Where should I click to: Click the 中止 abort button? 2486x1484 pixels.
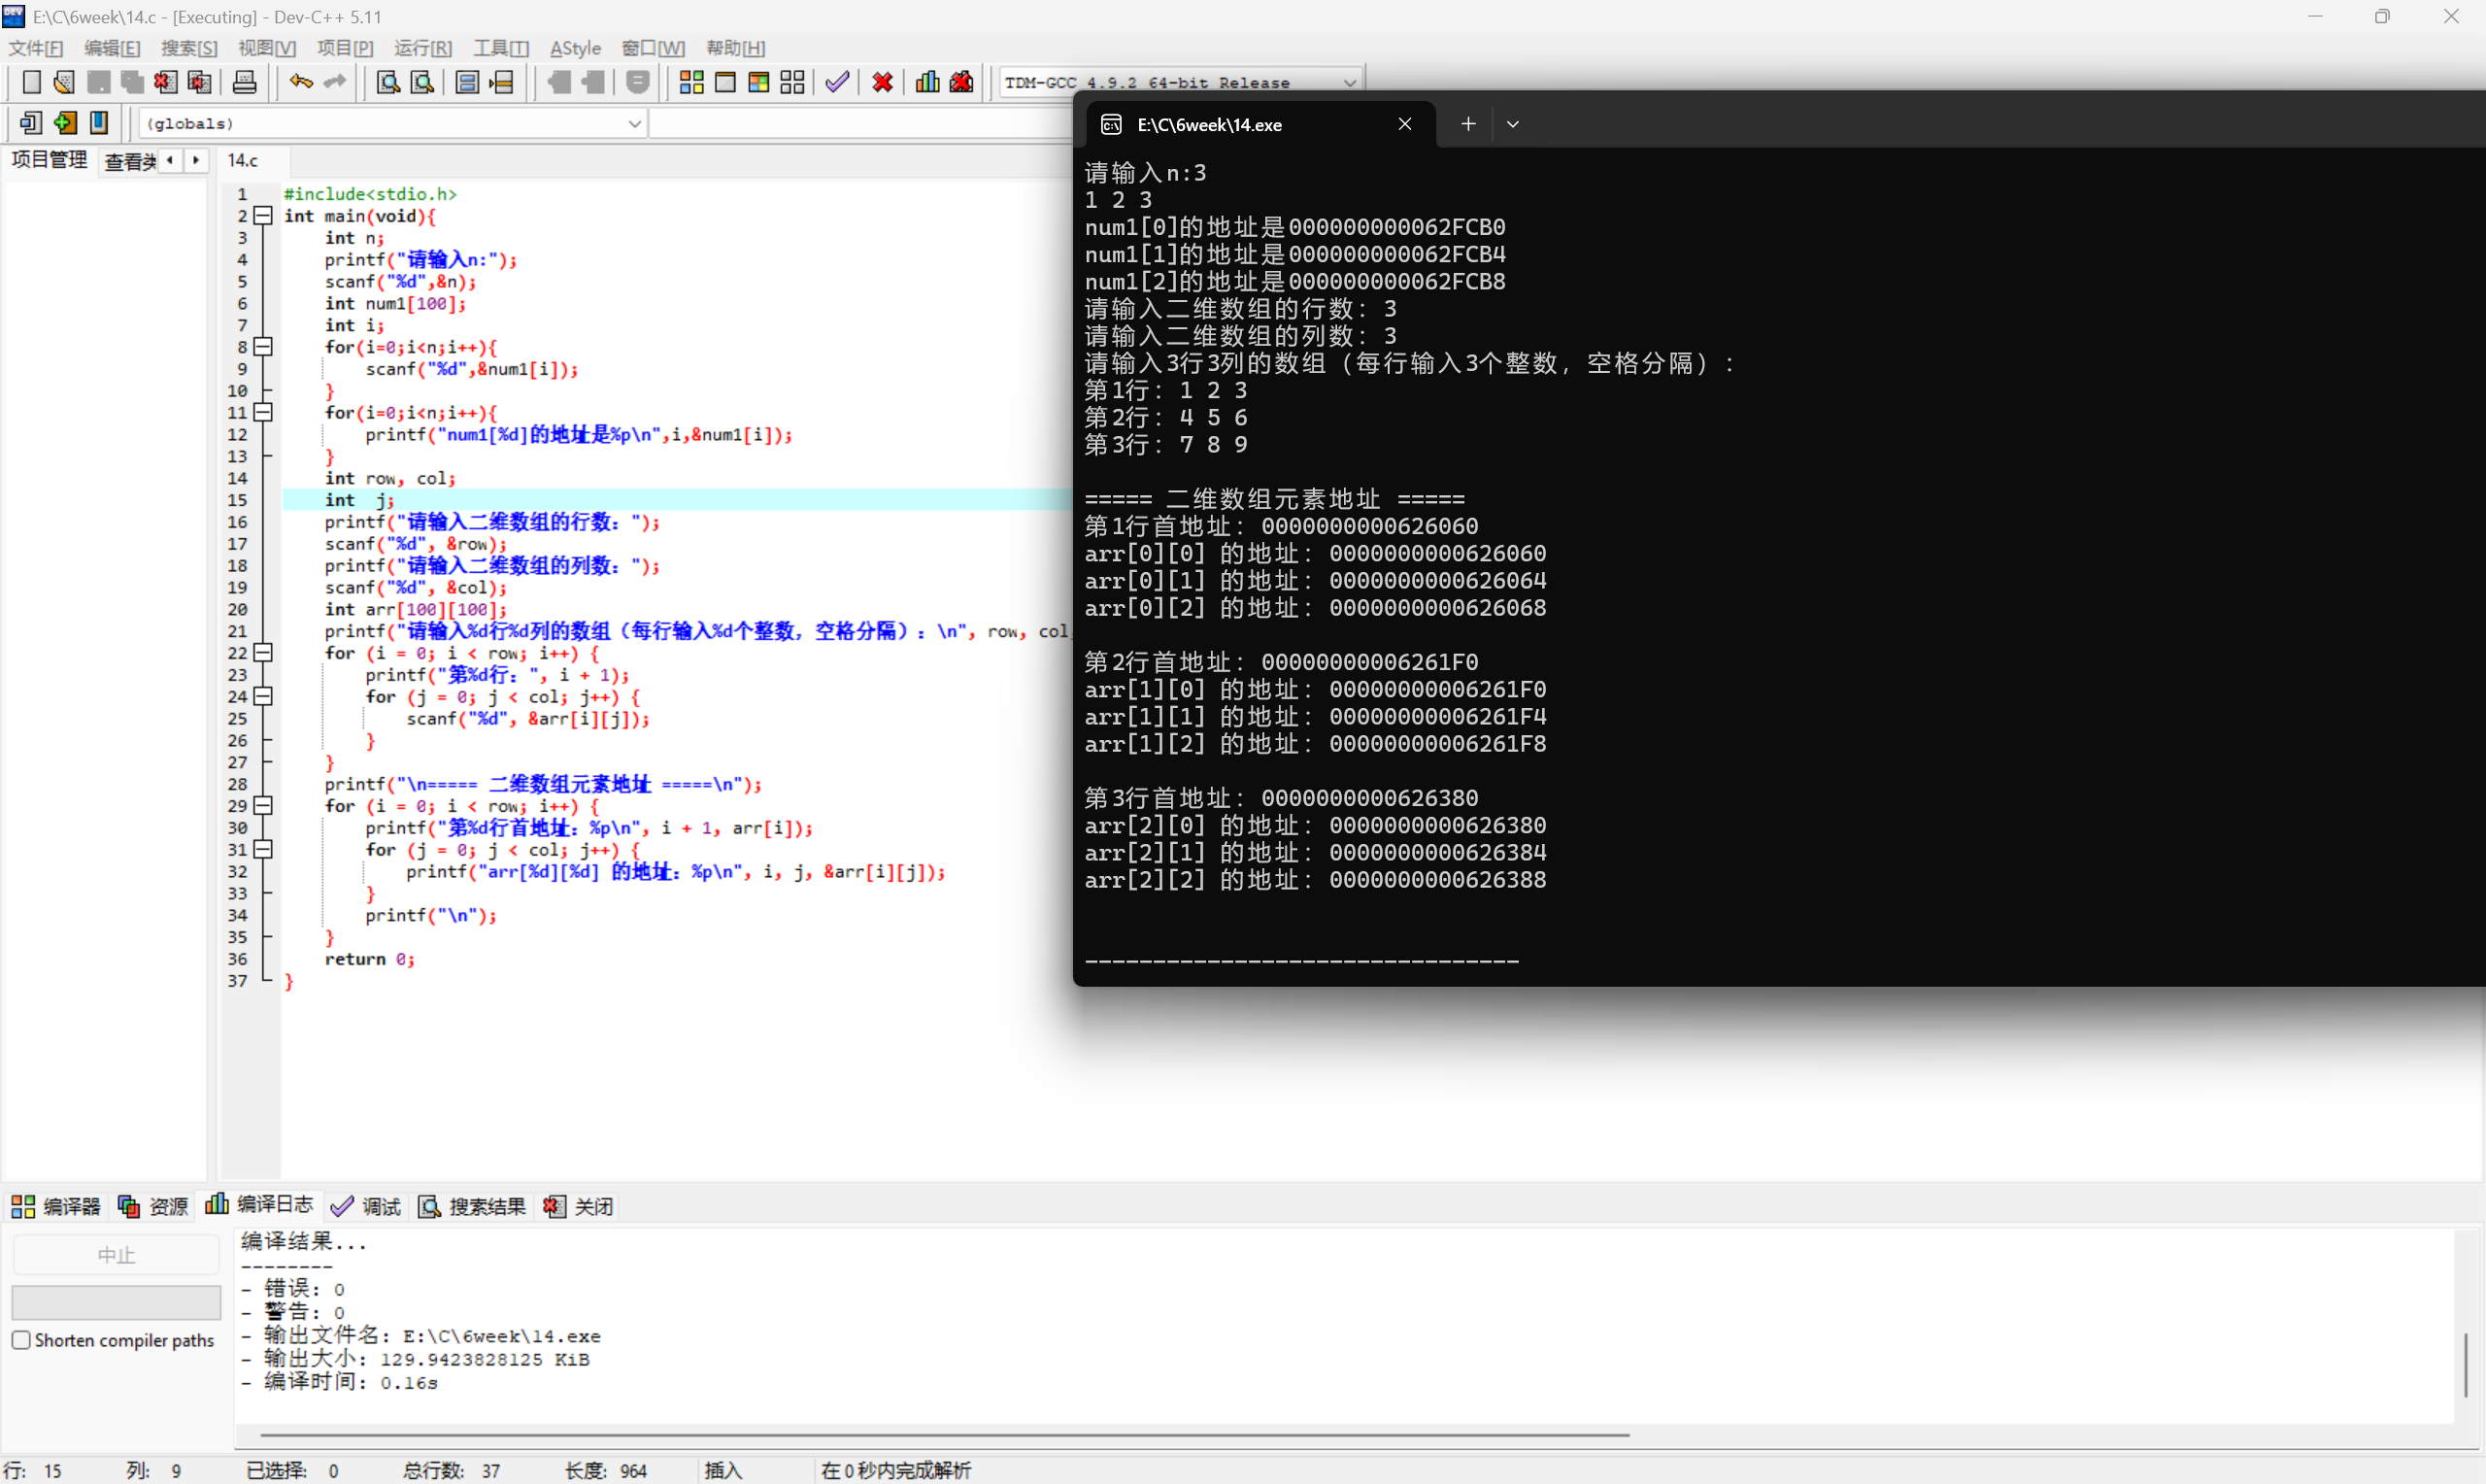tap(116, 1255)
